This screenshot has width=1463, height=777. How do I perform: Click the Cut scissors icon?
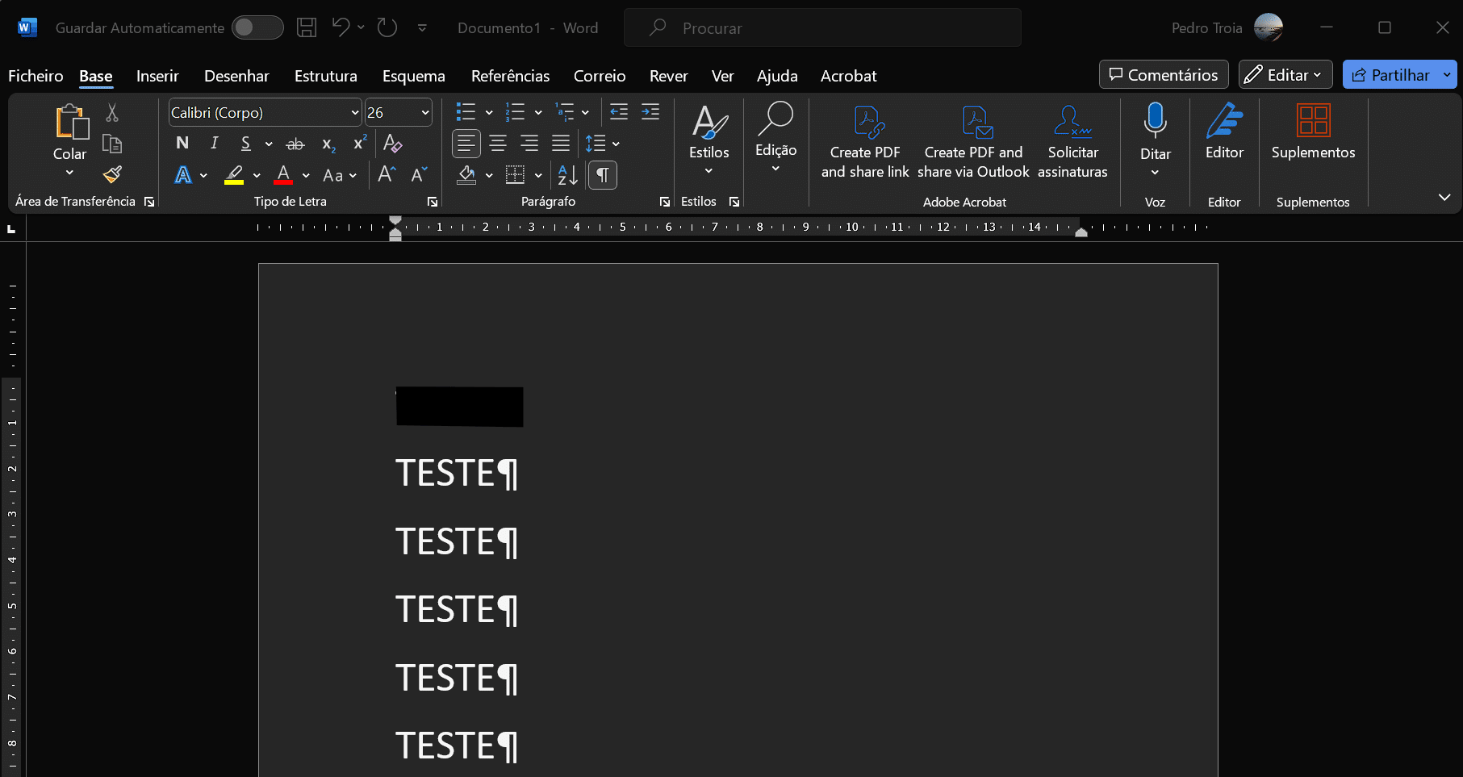click(112, 113)
